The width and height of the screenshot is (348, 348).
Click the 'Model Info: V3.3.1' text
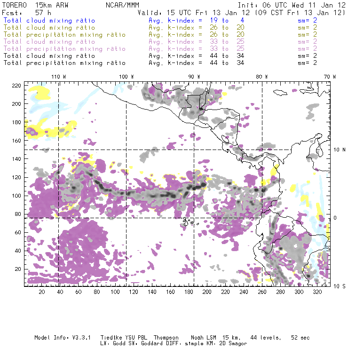point(63,338)
